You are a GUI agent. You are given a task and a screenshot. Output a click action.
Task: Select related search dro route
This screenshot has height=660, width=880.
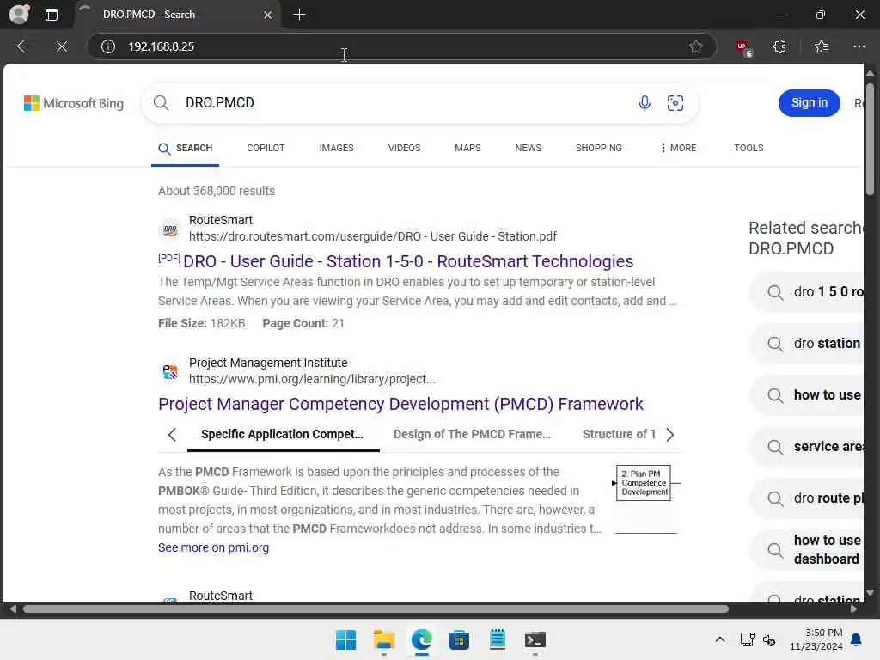pos(806,498)
